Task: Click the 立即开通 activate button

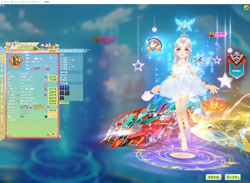Action: pyautogui.click(x=52, y=89)
